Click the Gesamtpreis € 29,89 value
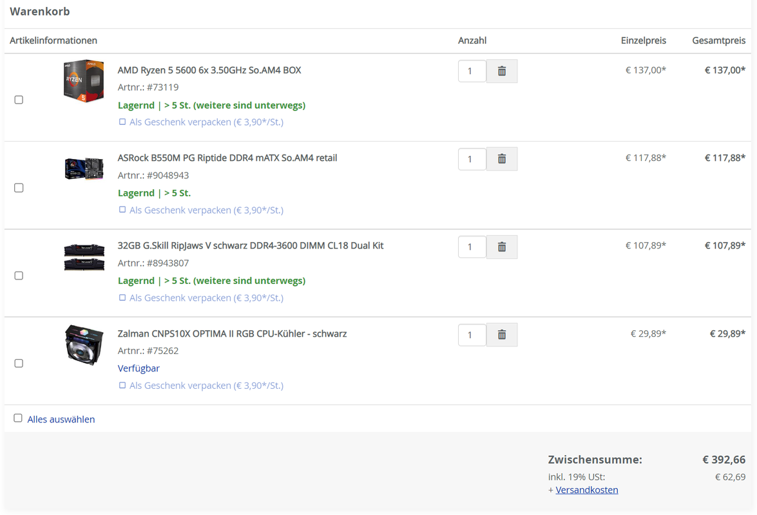Viewport: 757px width, 515px height. pyautogui.click(x=727, y=333)
